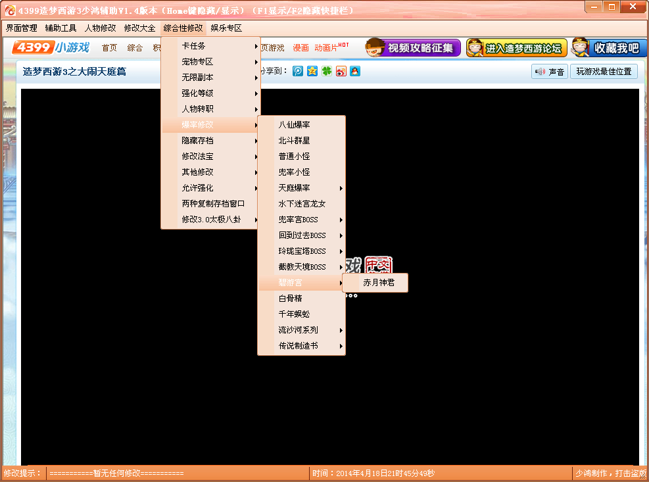Select 兜率小怪 option

(301, 172)
